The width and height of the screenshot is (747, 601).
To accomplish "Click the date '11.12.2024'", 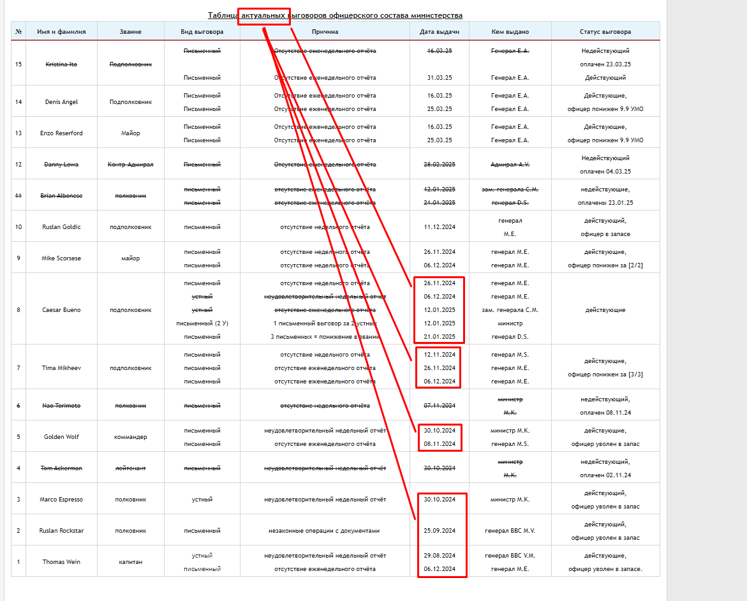I will tap(440, 227).
